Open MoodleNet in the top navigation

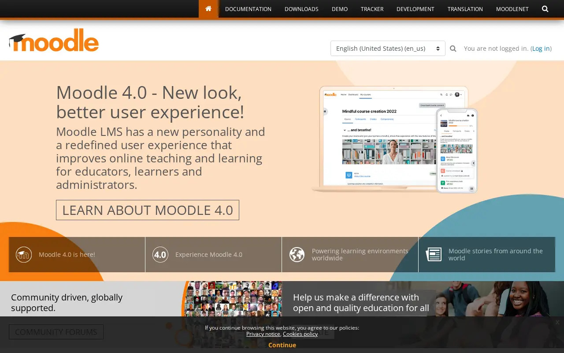pyautogui.click(x=512, y=9)
